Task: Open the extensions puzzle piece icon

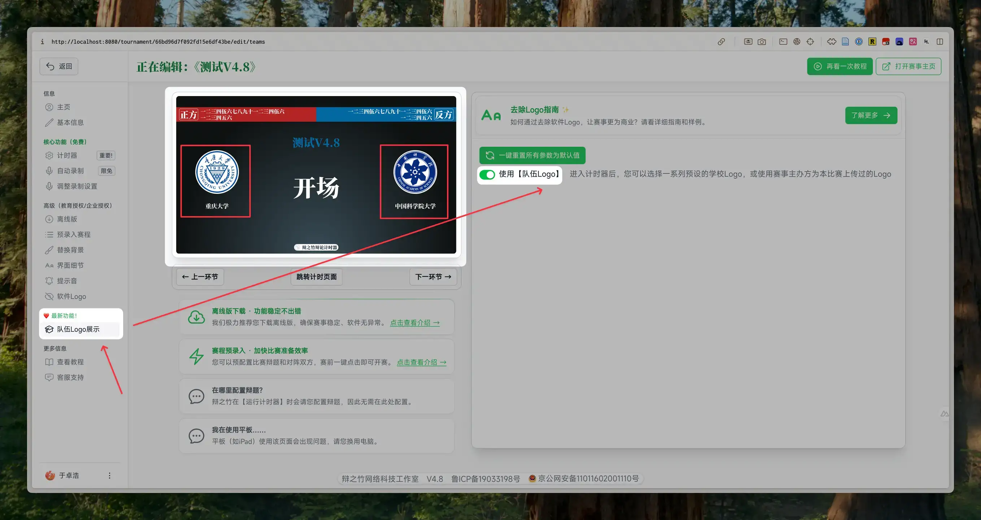Action: pos(832,42)
